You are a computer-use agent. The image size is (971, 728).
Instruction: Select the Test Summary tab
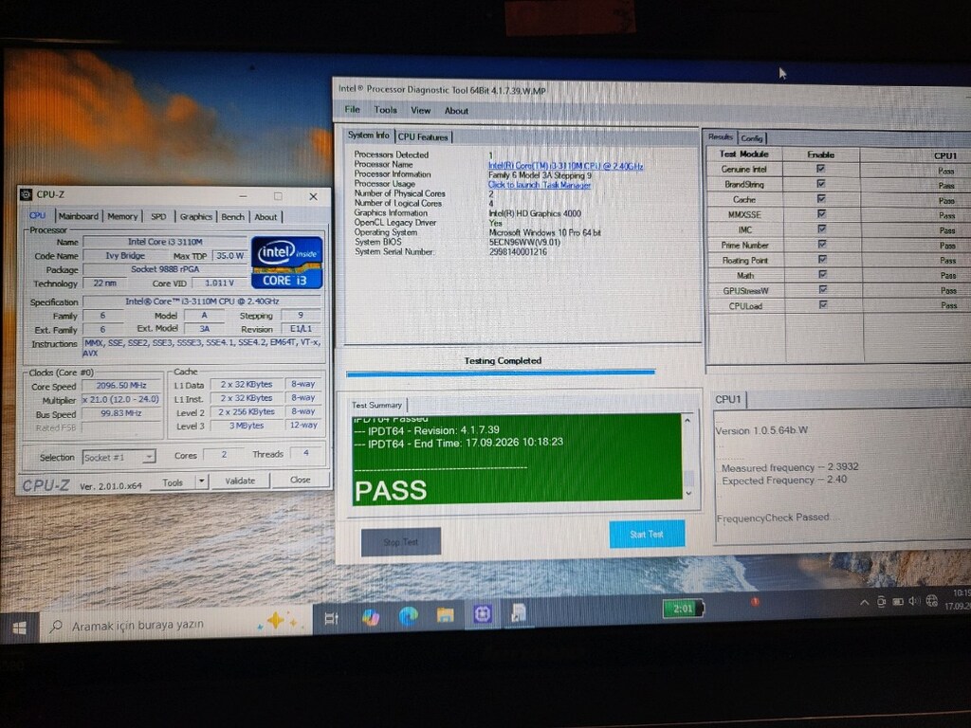(377, 405)
